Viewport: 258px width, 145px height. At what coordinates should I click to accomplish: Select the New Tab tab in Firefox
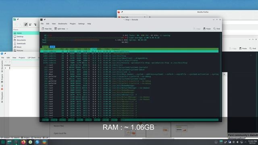point(132,17)
